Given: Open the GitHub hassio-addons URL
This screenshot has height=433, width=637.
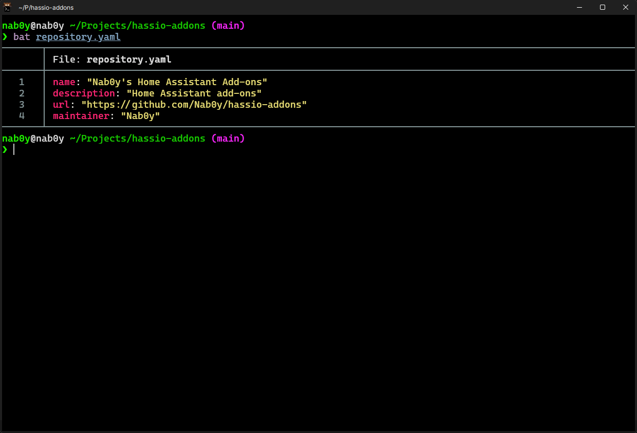Looking at the screenshot, I should 194,105.
